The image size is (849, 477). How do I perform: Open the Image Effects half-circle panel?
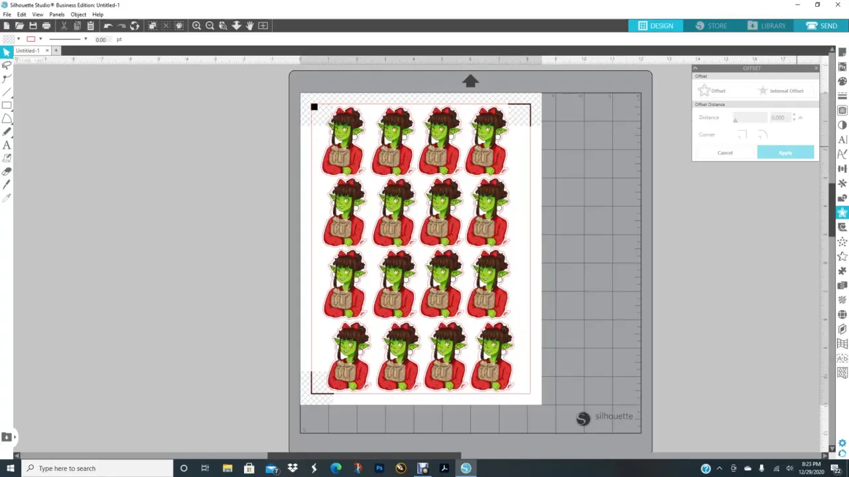pos(842,125)
